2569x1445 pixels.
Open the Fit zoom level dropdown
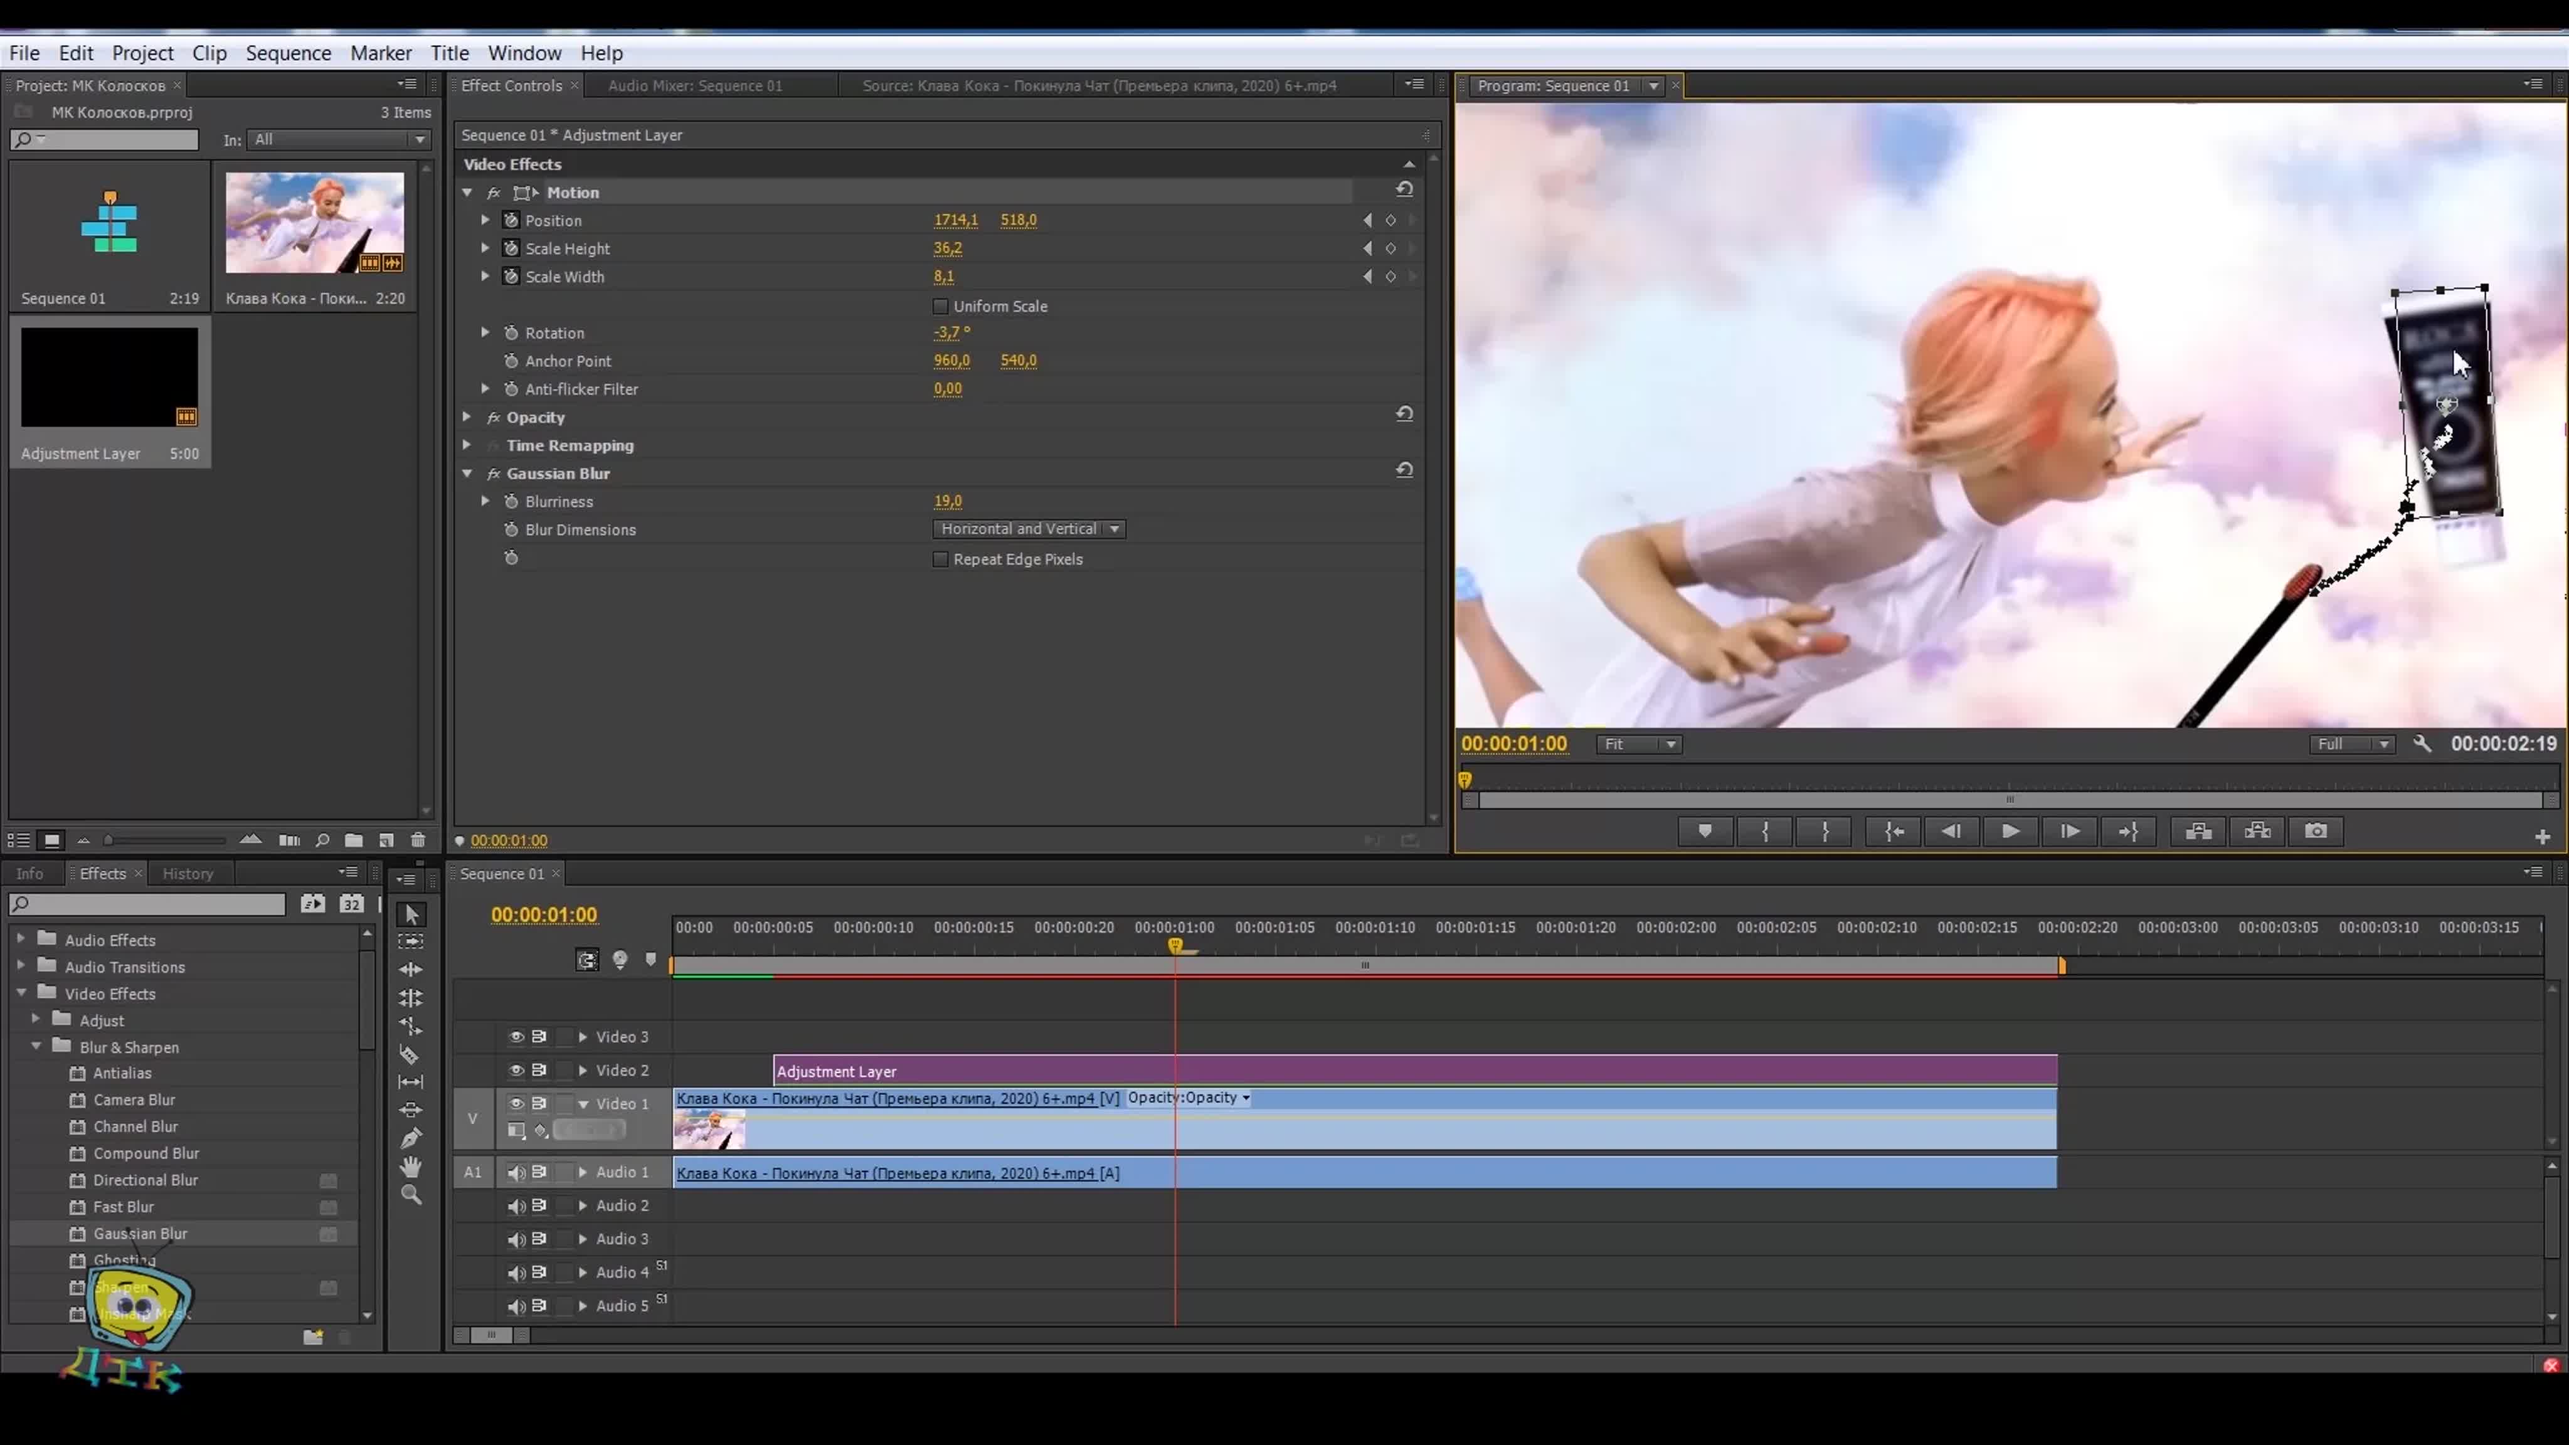(x=1639, y=745)
